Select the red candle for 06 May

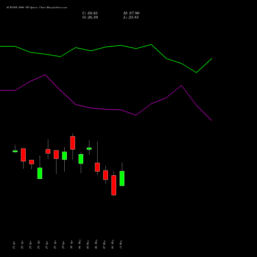tap(97, 167)
